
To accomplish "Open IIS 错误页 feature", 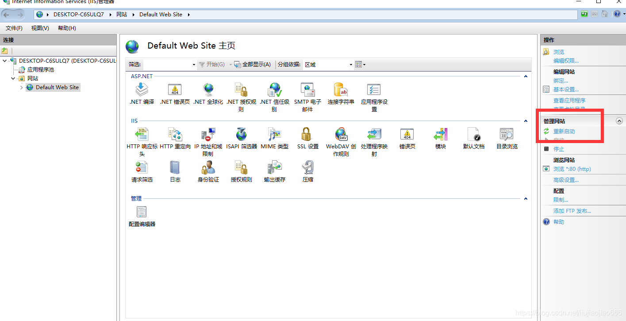I will tap(407, 138).
